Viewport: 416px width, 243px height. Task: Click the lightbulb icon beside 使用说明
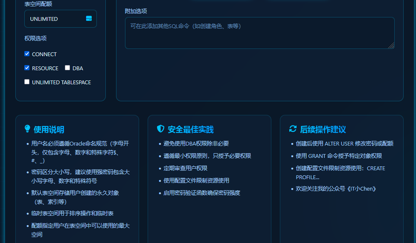click(x=27, y=129)
